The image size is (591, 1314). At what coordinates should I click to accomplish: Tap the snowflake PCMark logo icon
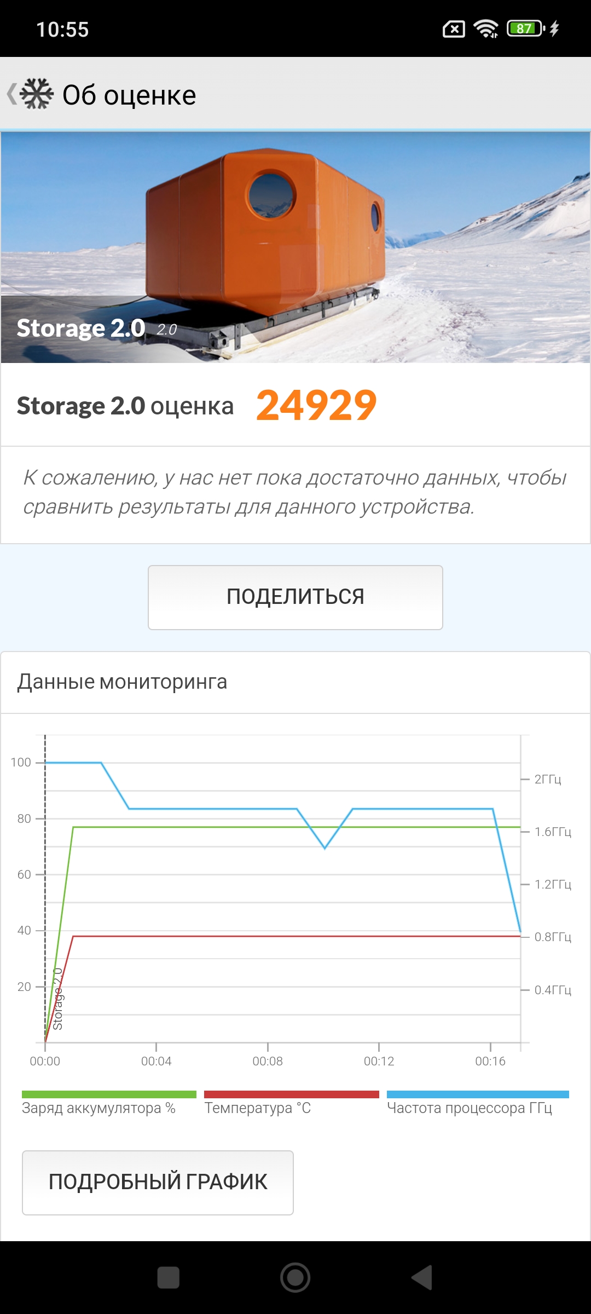pos(37,94)
